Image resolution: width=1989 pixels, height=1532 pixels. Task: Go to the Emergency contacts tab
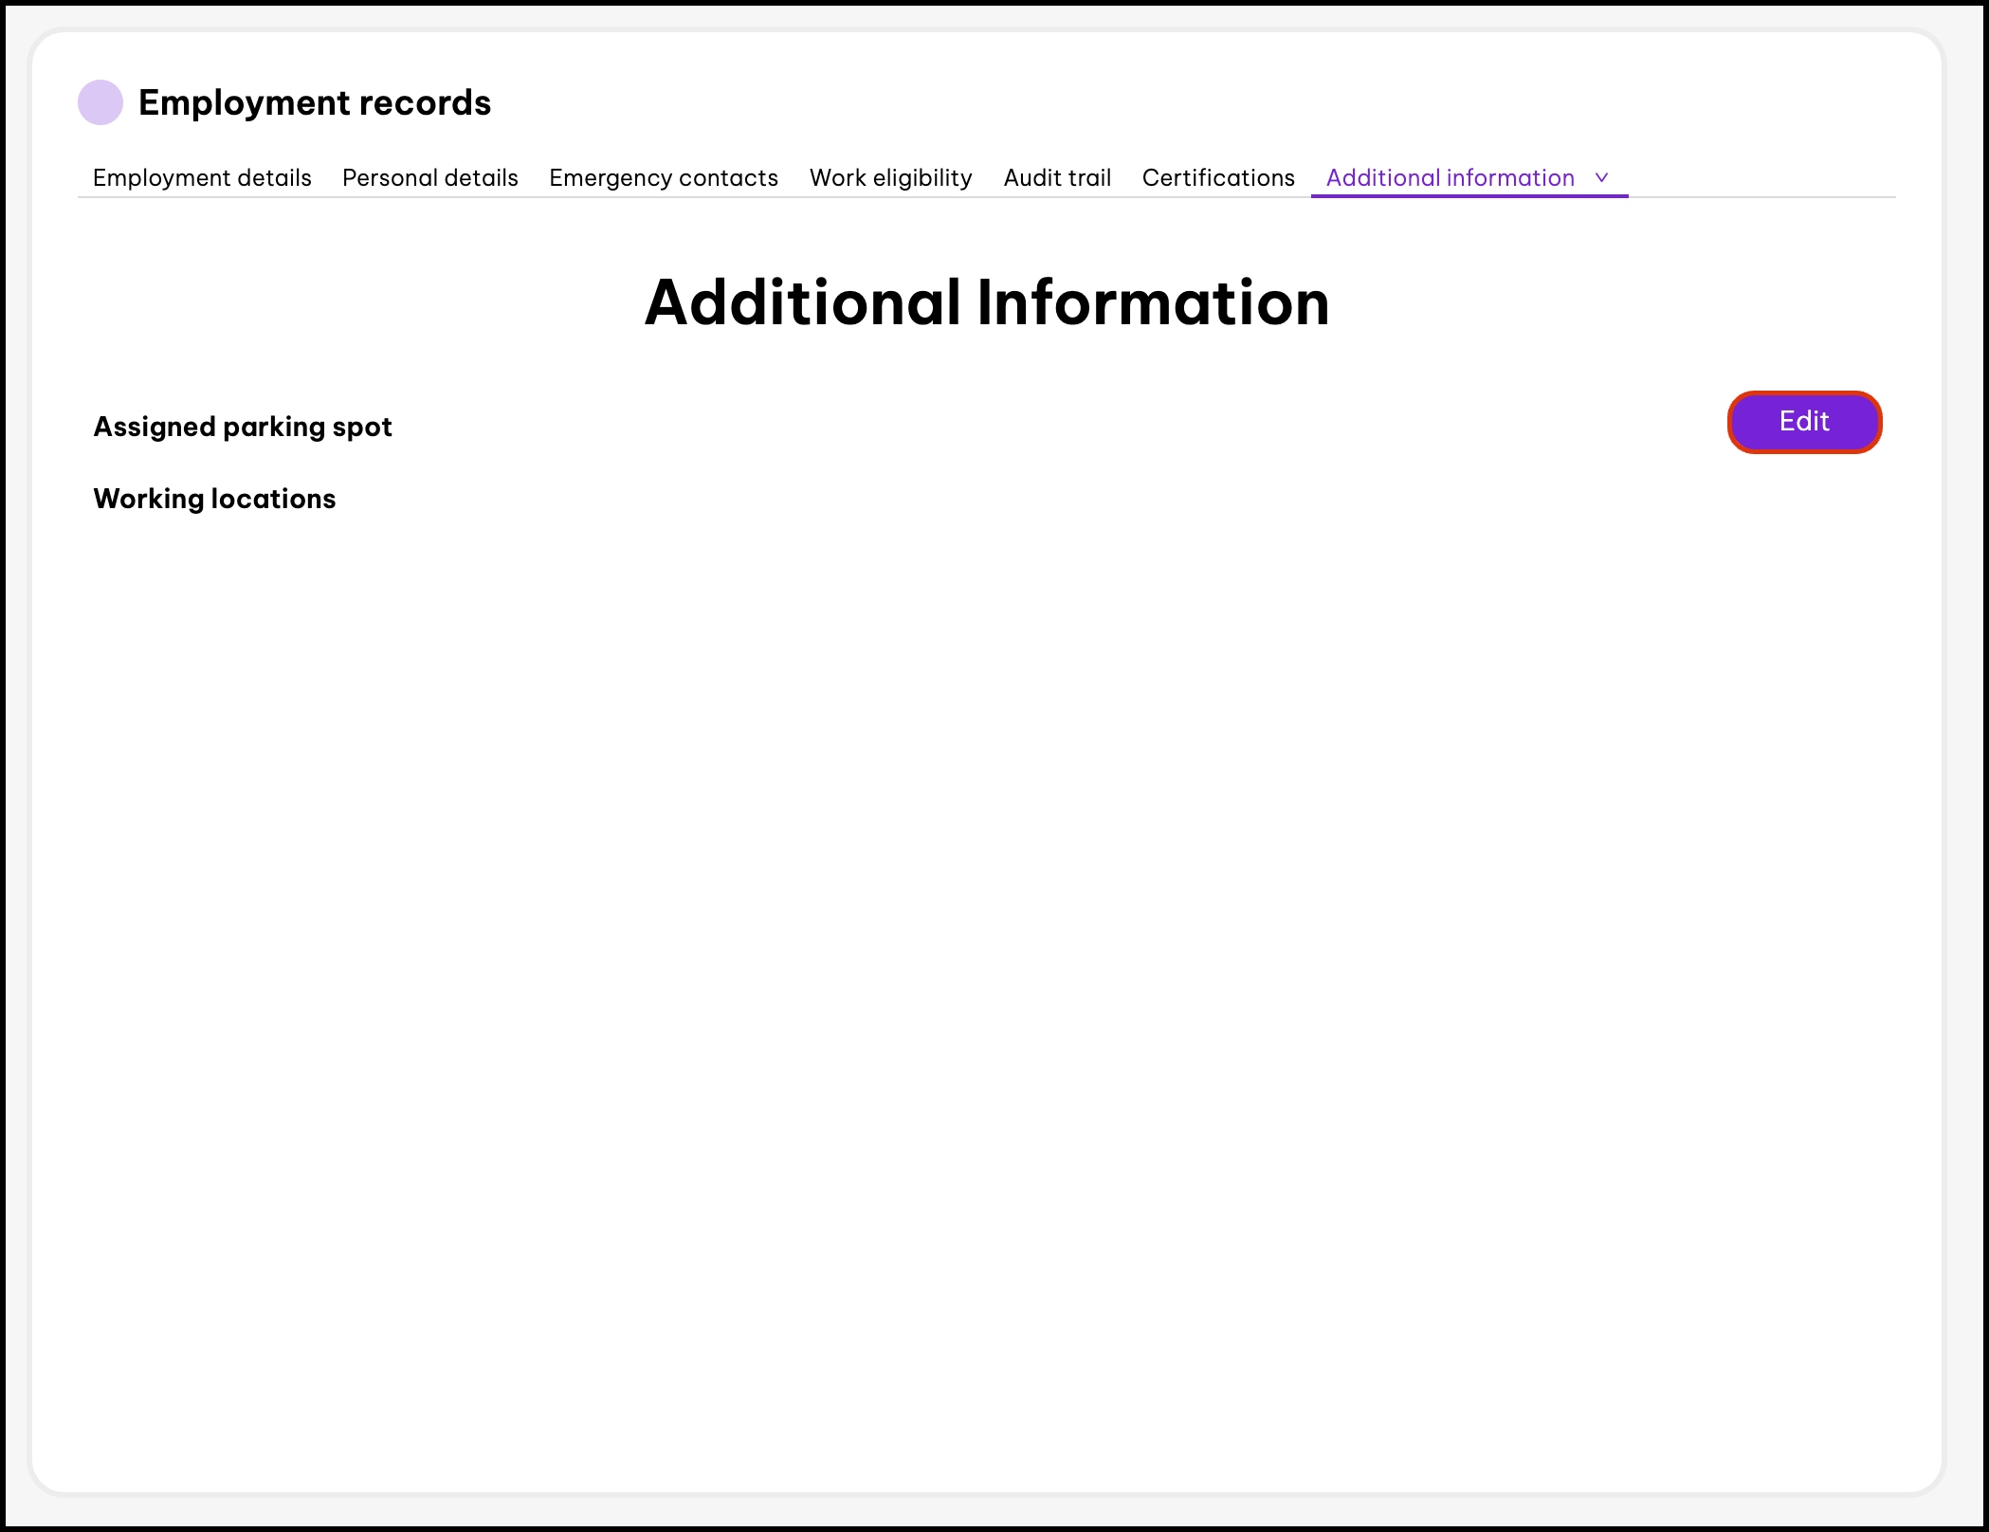click(663, 177)
